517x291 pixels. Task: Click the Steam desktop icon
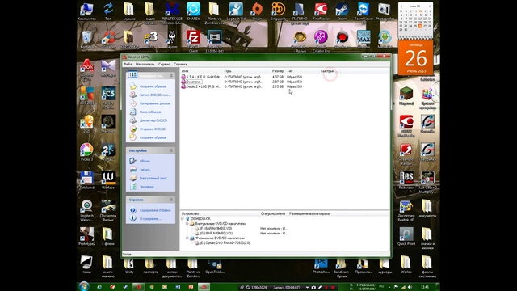342,11
